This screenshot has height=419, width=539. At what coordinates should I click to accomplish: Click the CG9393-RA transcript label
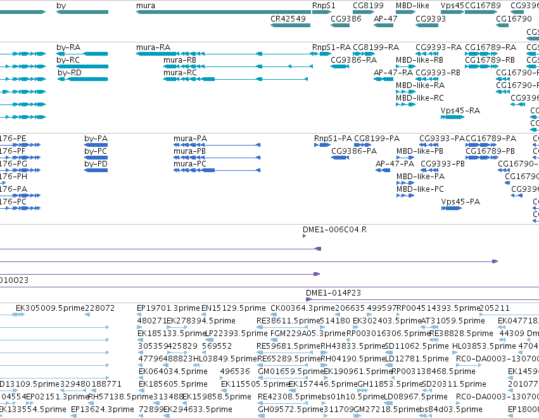point(438,47)
